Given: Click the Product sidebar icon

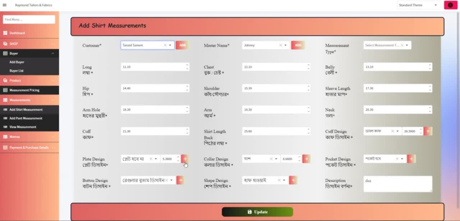Looking at the screenshot, I should click(5, 81).
